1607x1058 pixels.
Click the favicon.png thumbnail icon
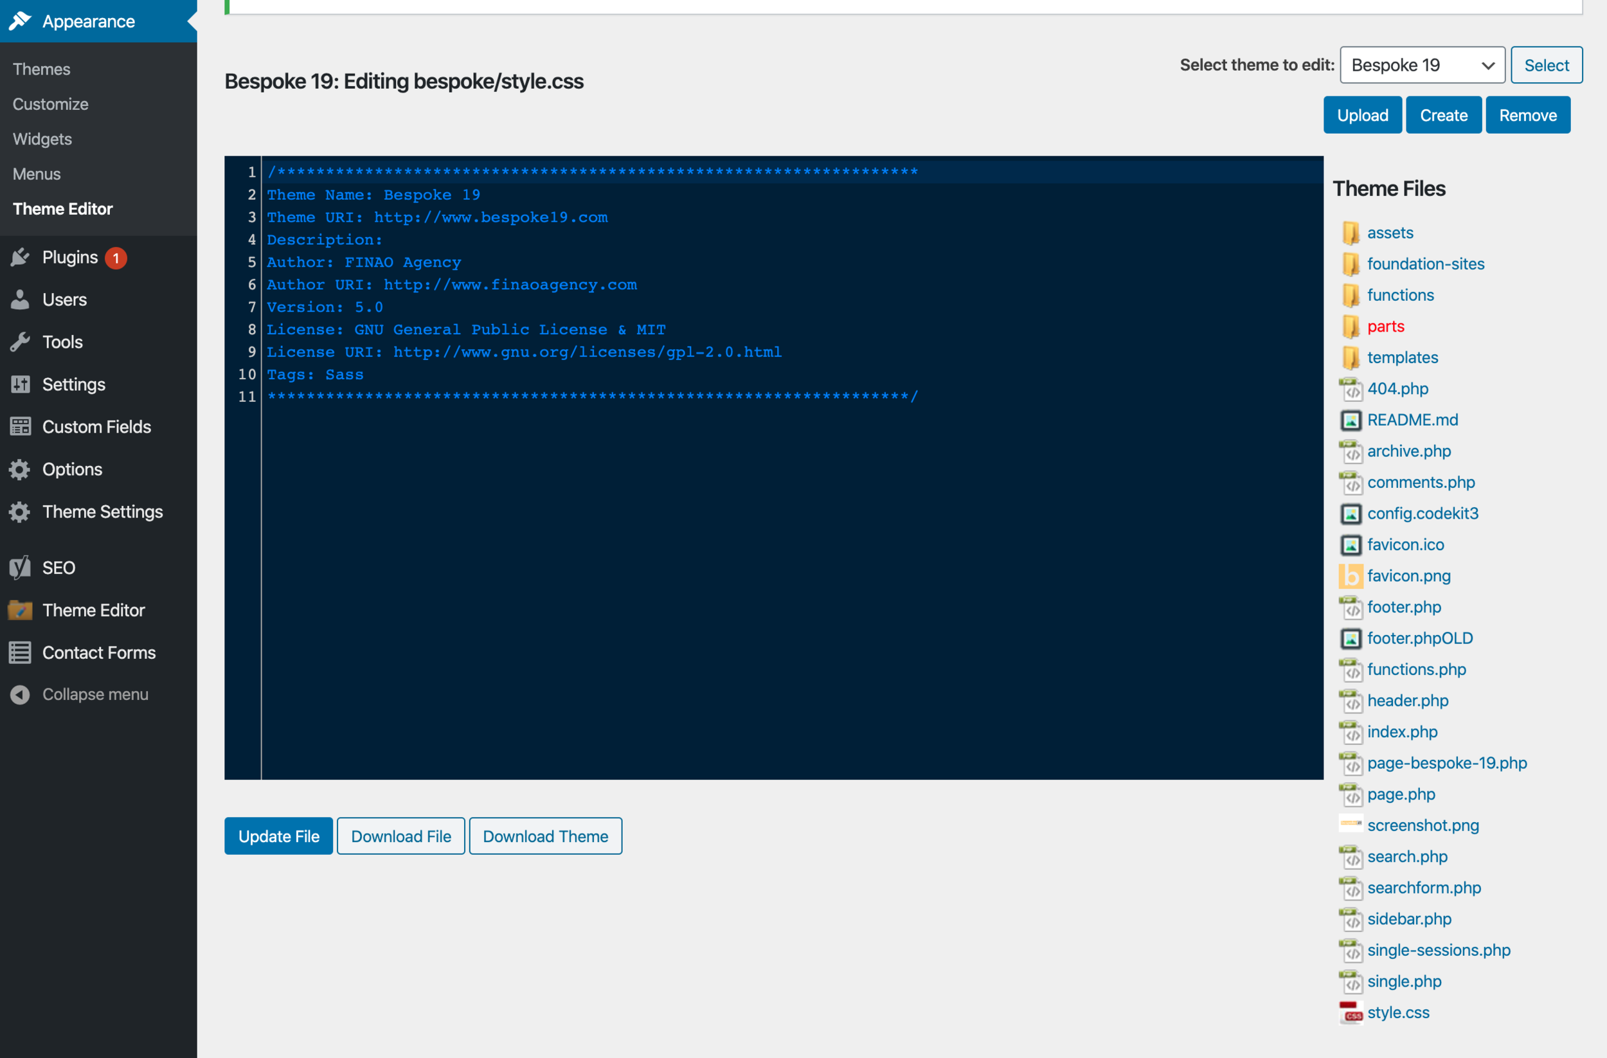click(x=1351, y=576)
